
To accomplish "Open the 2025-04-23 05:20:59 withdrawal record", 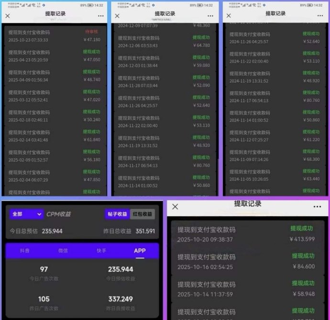I will [55, 56].
